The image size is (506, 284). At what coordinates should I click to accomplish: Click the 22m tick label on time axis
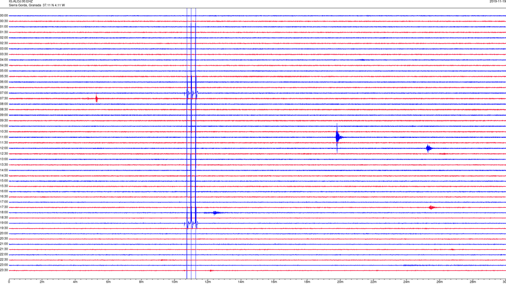(x=373, y=282)
